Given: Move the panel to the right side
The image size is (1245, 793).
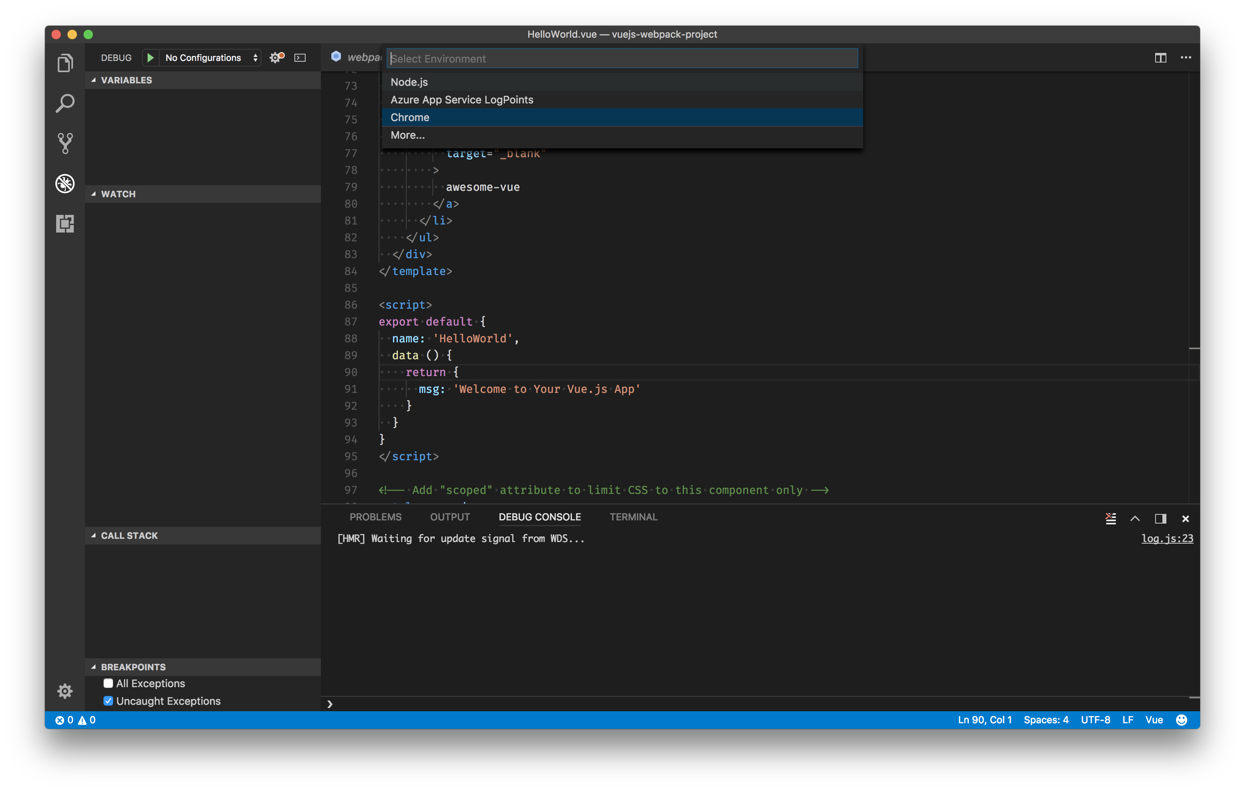Looking at the screenshot, I should coord(1160,518).
